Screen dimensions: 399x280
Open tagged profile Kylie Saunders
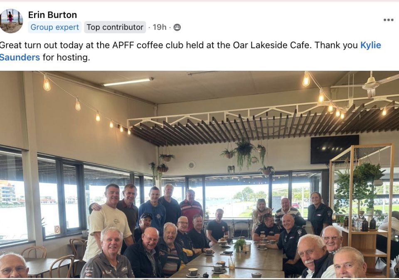(x=371, y=45)
